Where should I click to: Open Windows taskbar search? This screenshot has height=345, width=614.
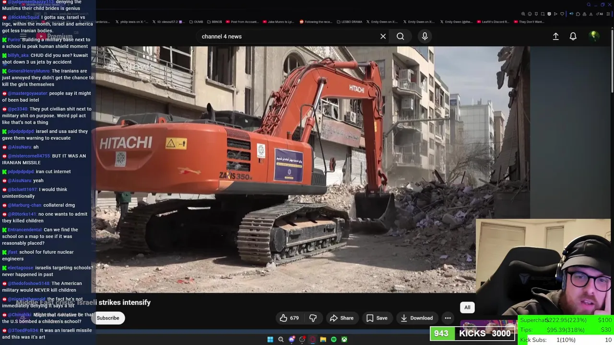pos(281,339)
